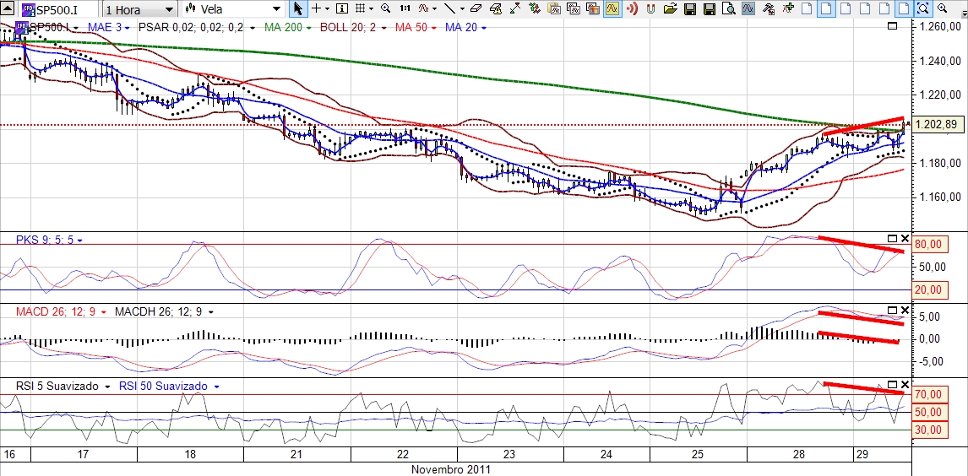Expand the toolbar overflow arrow
968x476 pixels.
[965, 14]
